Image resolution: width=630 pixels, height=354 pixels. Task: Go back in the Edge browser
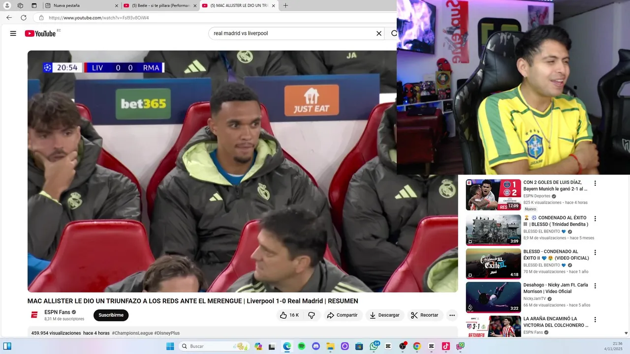9,18
